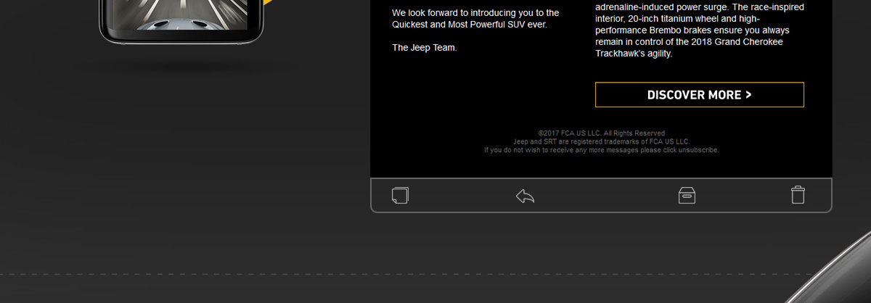Click the '20-inch titanium wheel' text line
The height and width of the screenshot is (303, 871).
667,19
